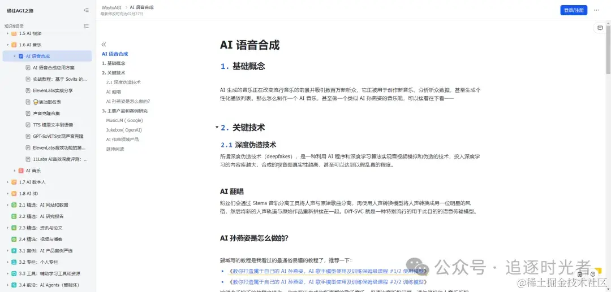Viewport: 611px width, 292px height.
Task: Expand 3.4 前沿：AI Agents node
Action: click(x=7, y=285)
